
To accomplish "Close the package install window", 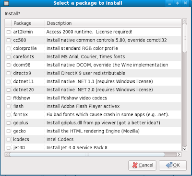I will point(185,3).
